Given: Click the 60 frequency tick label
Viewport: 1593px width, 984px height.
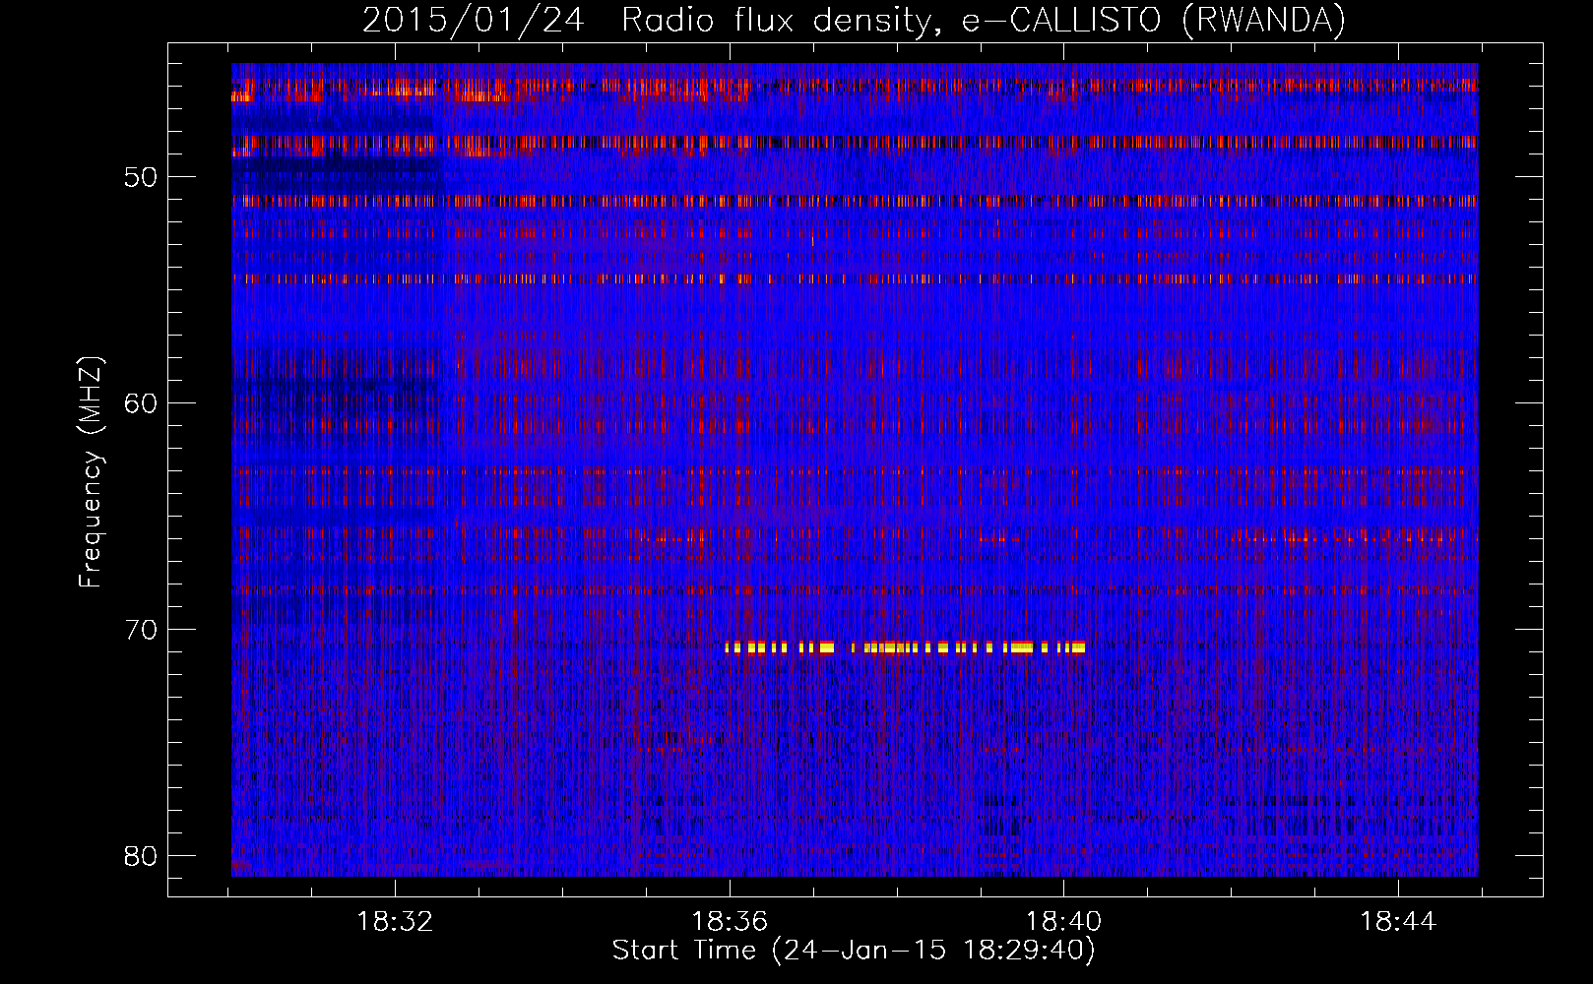Looking at the screenshot, I should [x=140, y=403].
